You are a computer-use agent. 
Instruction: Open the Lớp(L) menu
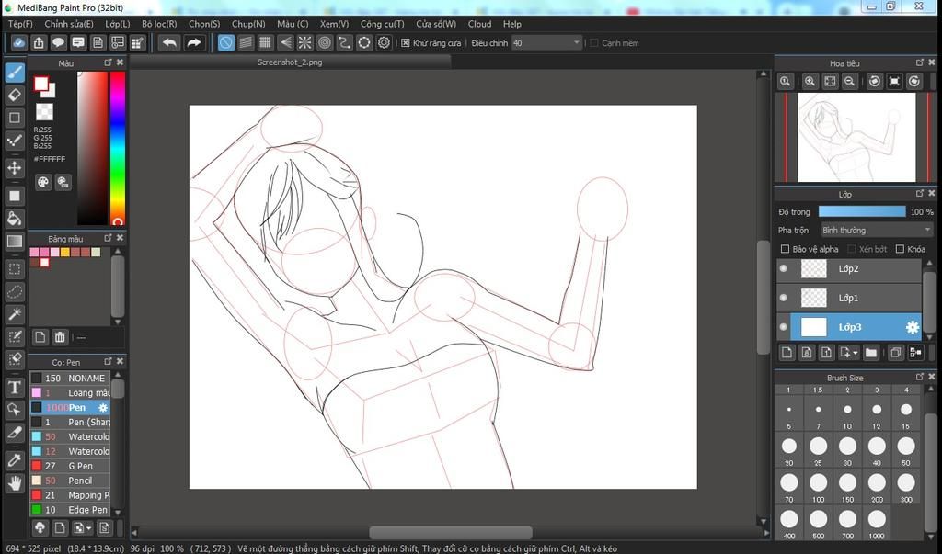point(117,24)
